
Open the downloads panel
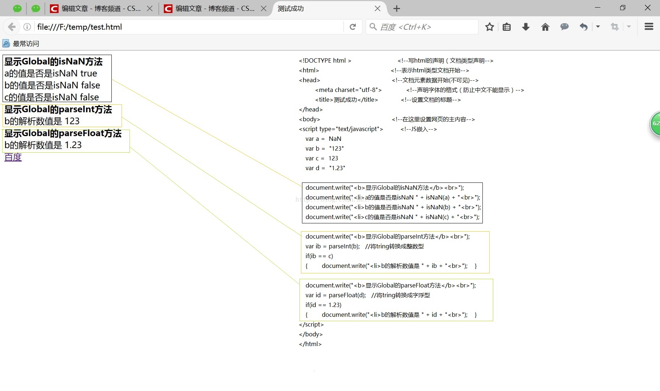[x=526, y=27]
